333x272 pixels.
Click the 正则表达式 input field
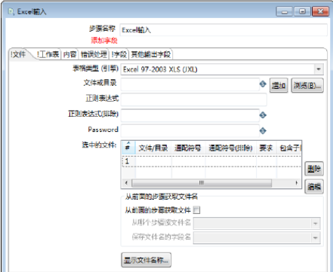point(194,99)
